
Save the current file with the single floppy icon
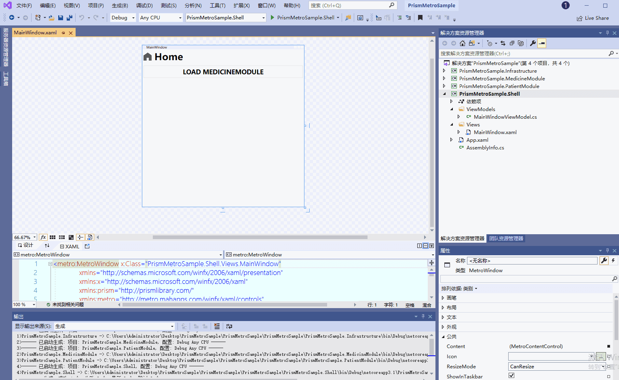(60, 17)
